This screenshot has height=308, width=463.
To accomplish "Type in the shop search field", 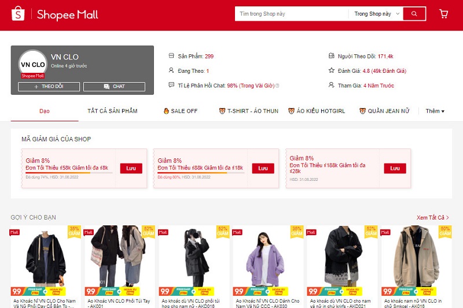I will [291, 14].
